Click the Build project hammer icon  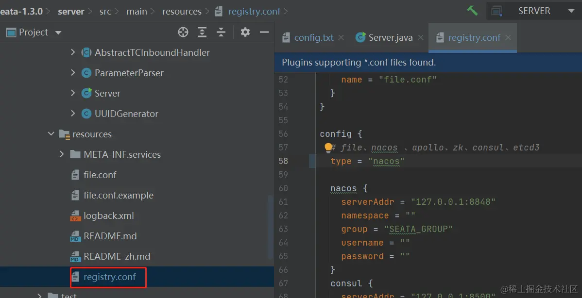472,11
